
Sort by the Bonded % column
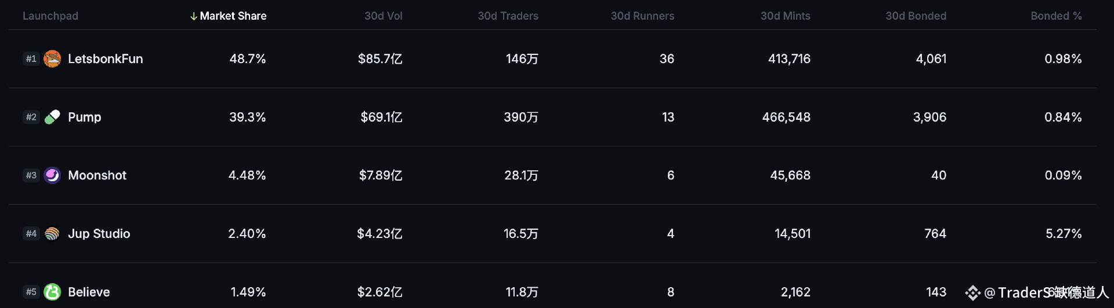click(x=1057, y=16)
